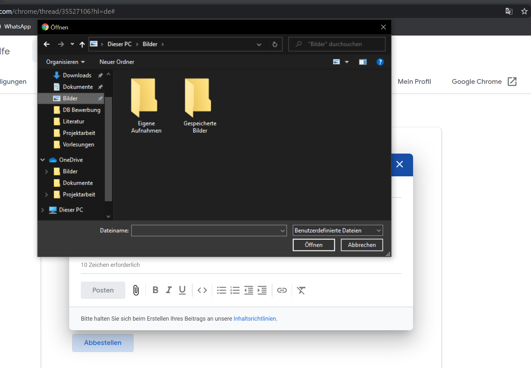This screenshot has height=368, width=531.
Task: Toggle bold formatting
Action: (x=155, y=290)
